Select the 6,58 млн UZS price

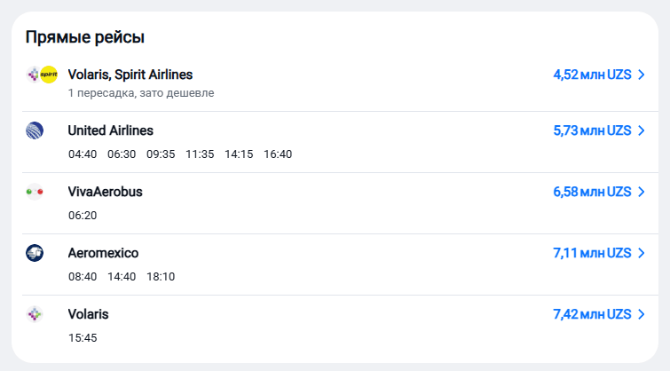[x=591, y=192]
